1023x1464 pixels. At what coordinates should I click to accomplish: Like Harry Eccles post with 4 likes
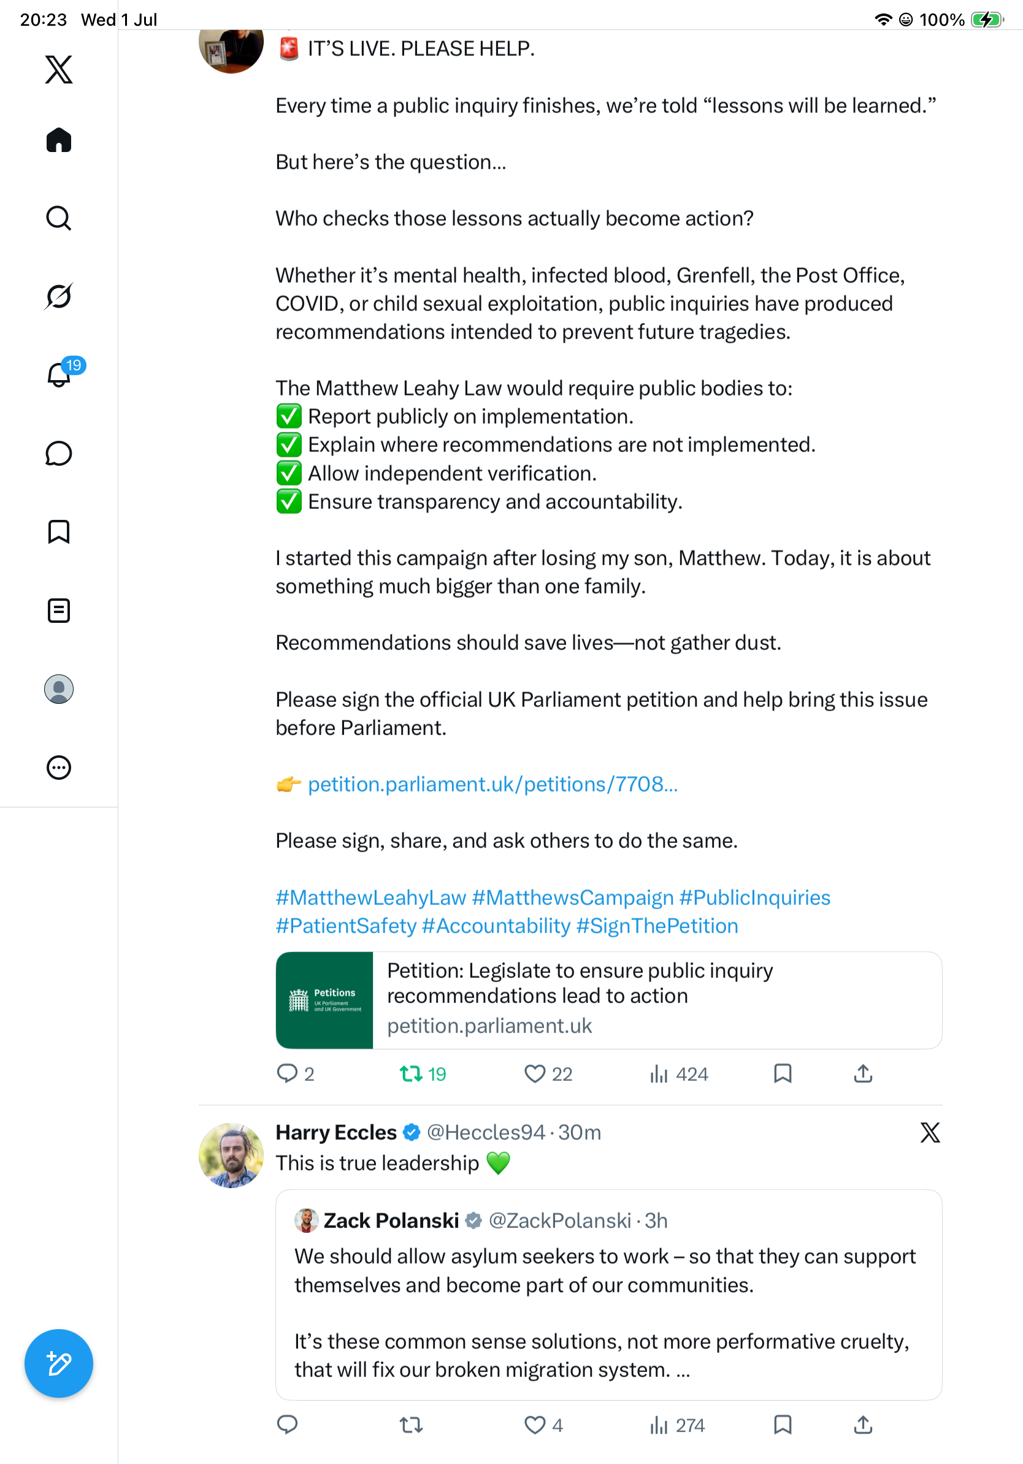tap(543, 1425)
